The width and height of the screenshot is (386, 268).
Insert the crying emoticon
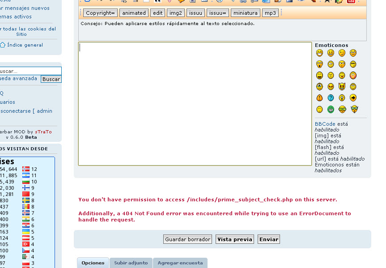[319, 86]
